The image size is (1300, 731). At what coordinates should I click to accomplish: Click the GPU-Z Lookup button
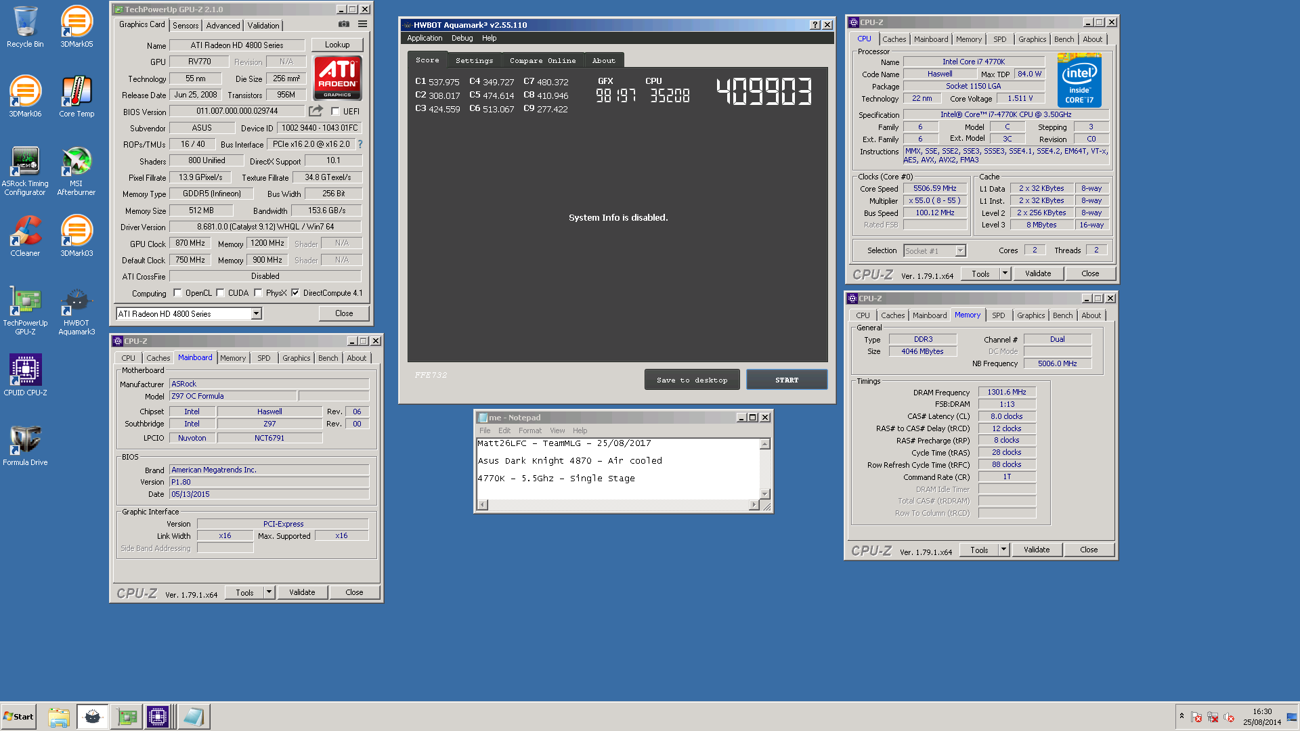click(x=337, y=45)
